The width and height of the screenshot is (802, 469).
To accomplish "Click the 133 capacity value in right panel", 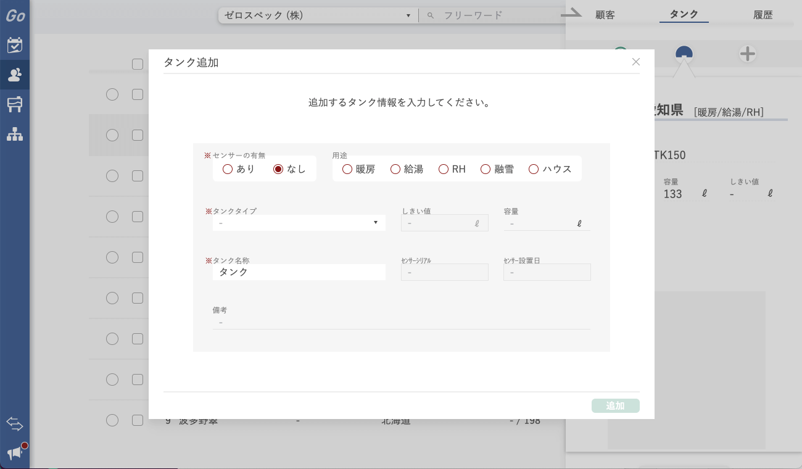I will (672, 194).
